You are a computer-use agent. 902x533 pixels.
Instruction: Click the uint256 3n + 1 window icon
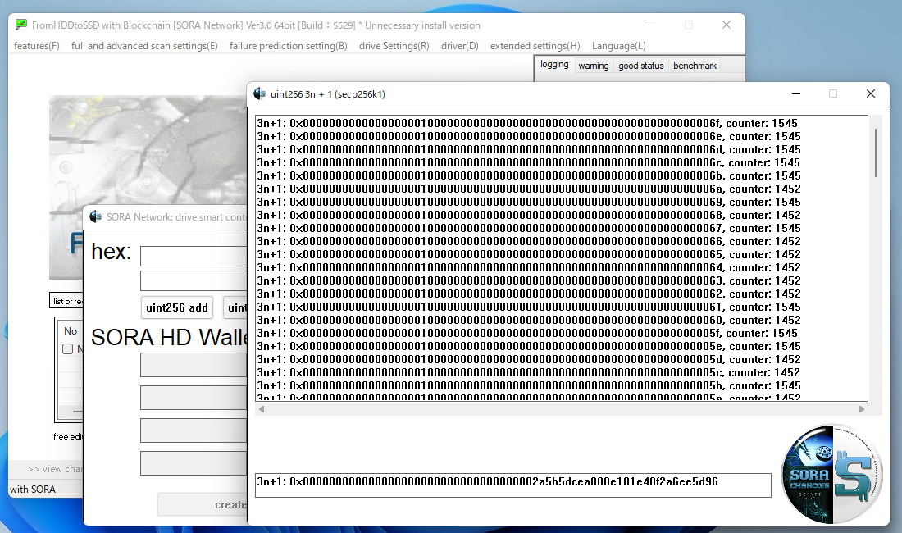click(x=260, y=93)
